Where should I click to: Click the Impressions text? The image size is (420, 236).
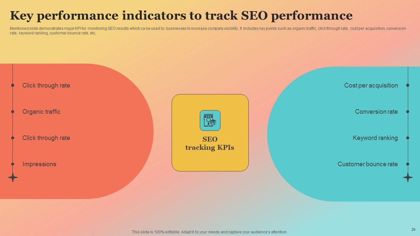[x=39, y=164]
